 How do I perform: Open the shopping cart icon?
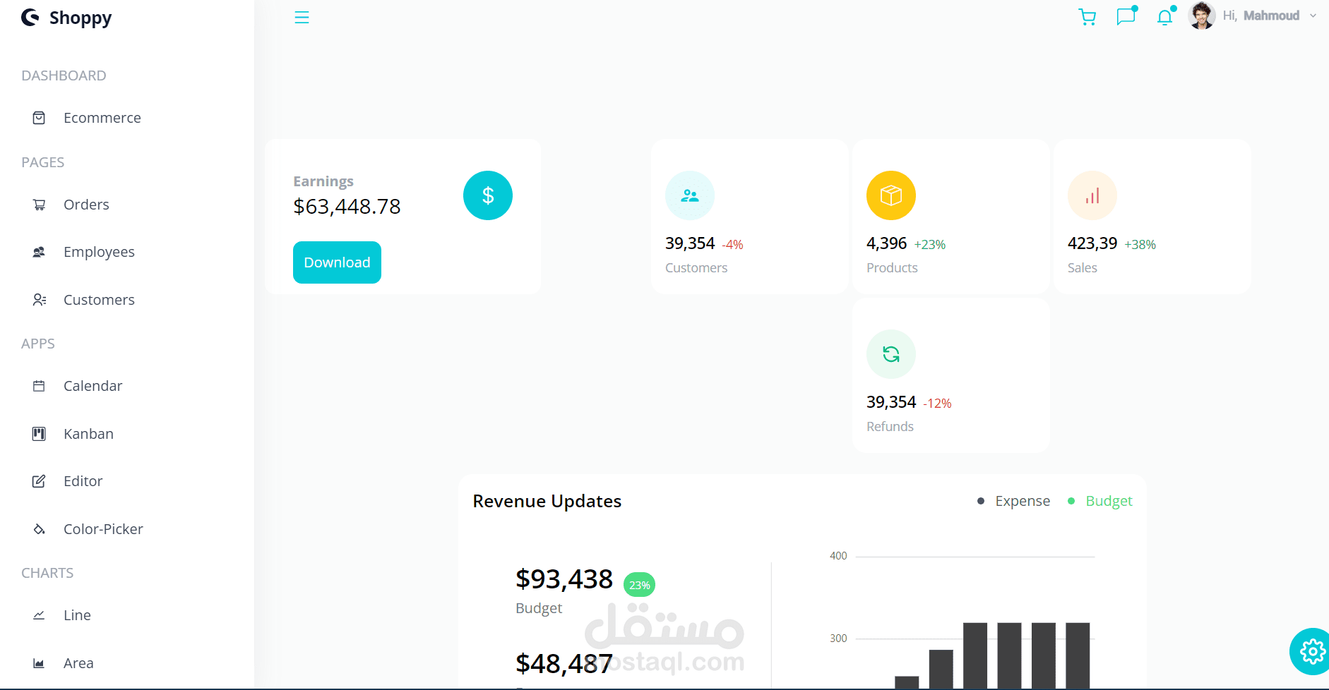1087,17
